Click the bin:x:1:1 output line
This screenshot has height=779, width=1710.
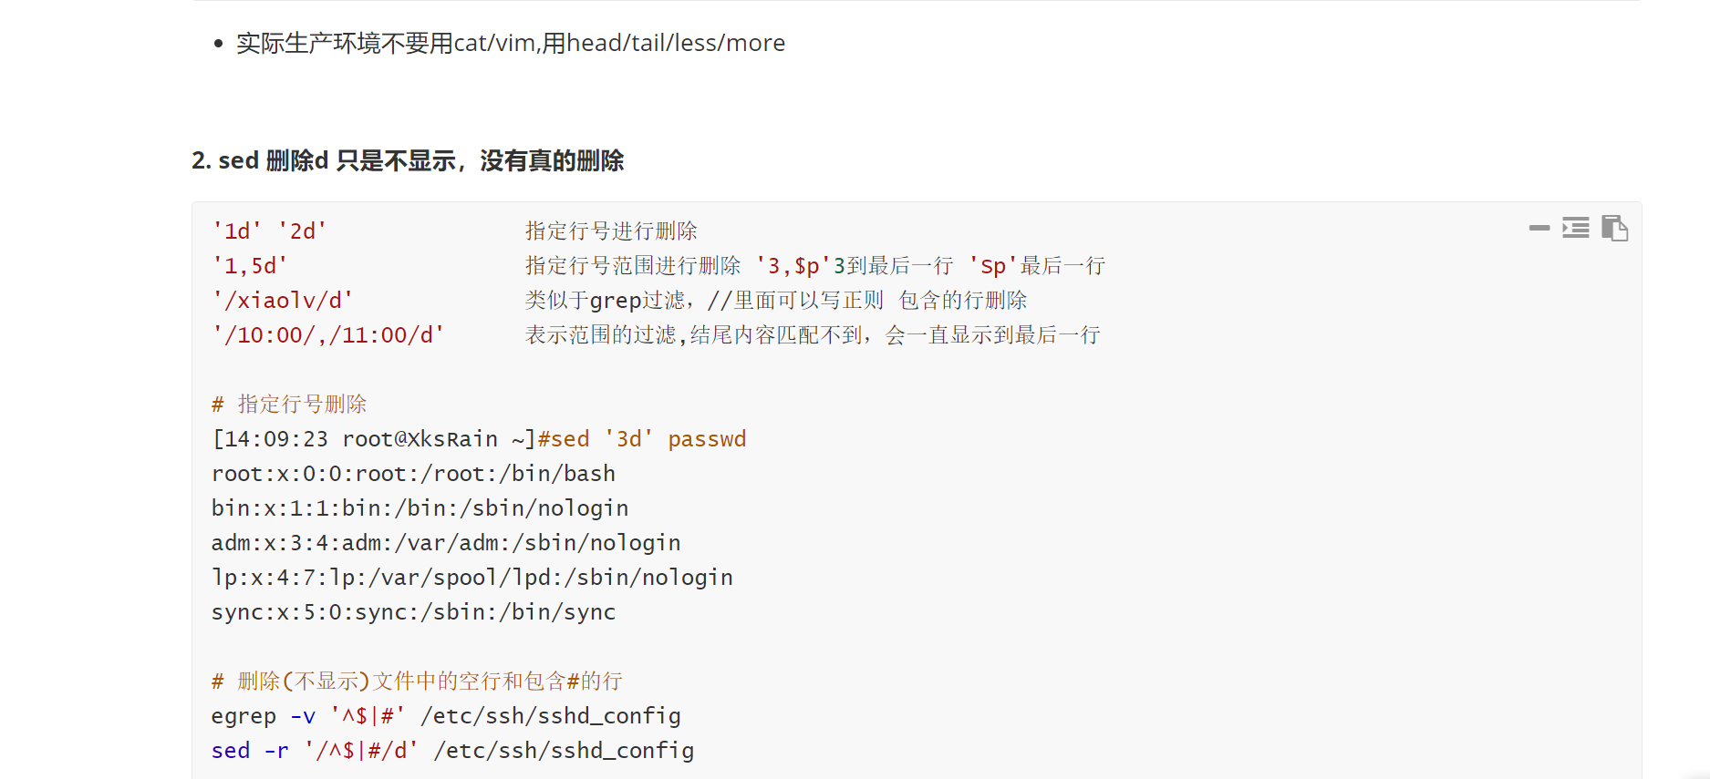(x=420, y=508)
